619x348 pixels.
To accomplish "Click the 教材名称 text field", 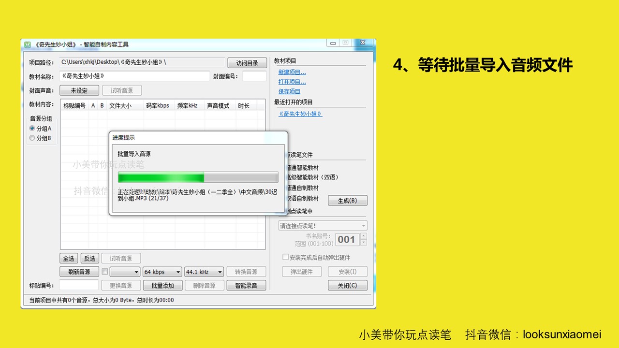I will [134, 76].
